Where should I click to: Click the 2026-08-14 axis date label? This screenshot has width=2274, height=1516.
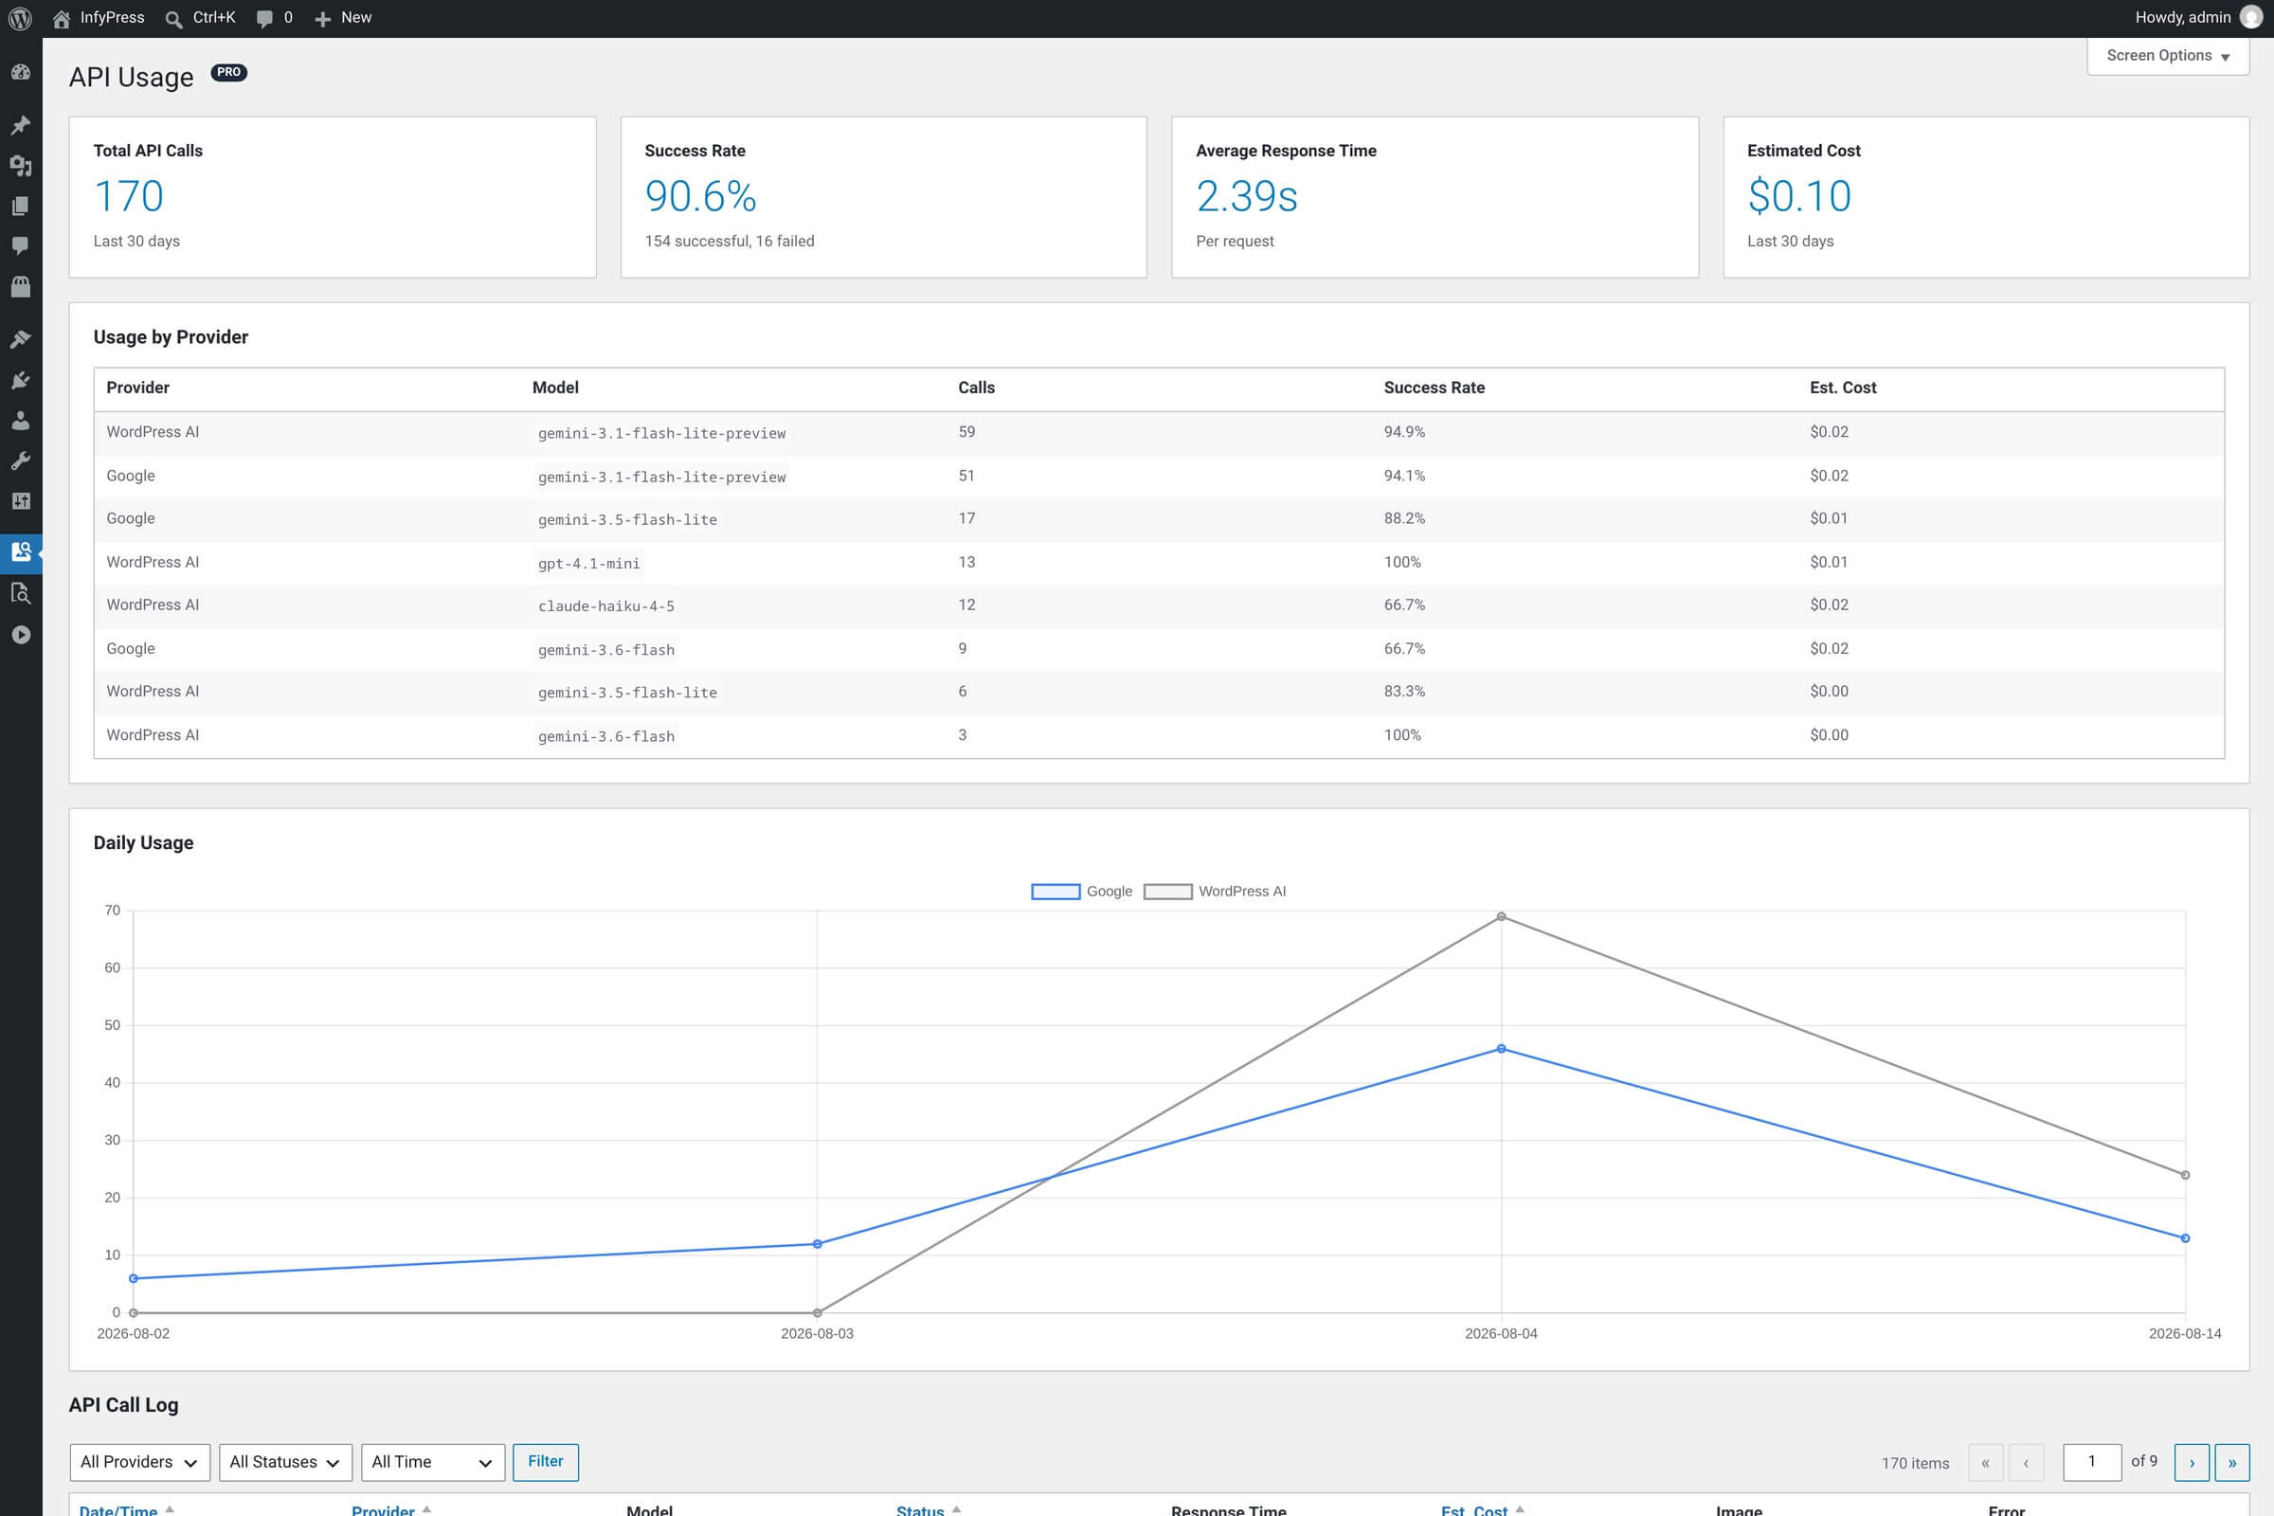2184,1333
